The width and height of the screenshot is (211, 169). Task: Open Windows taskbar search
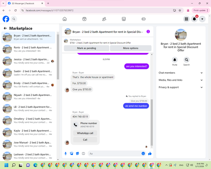pos(14,165)
